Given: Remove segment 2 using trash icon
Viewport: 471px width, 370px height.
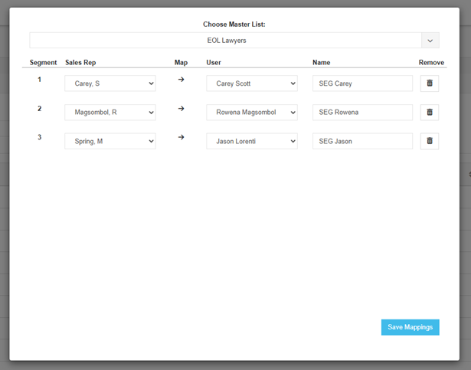Looking at the screenshot, I should pos(429,113).
